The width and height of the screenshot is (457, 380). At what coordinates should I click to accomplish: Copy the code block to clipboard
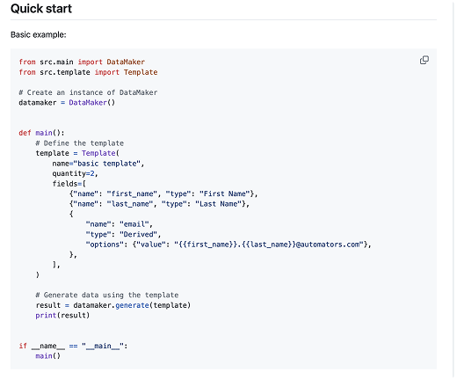coord(424,60)
